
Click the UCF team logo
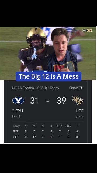(x=78, y=100)
